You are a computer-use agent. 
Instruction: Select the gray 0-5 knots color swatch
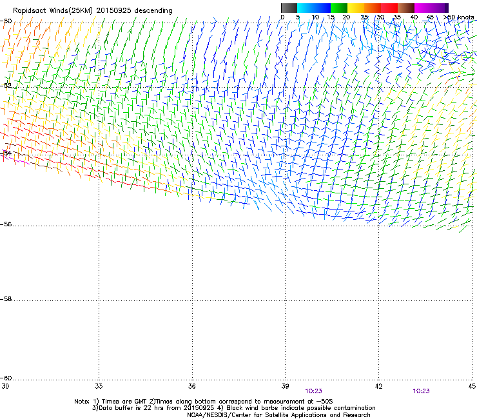[x=289, y=8]
